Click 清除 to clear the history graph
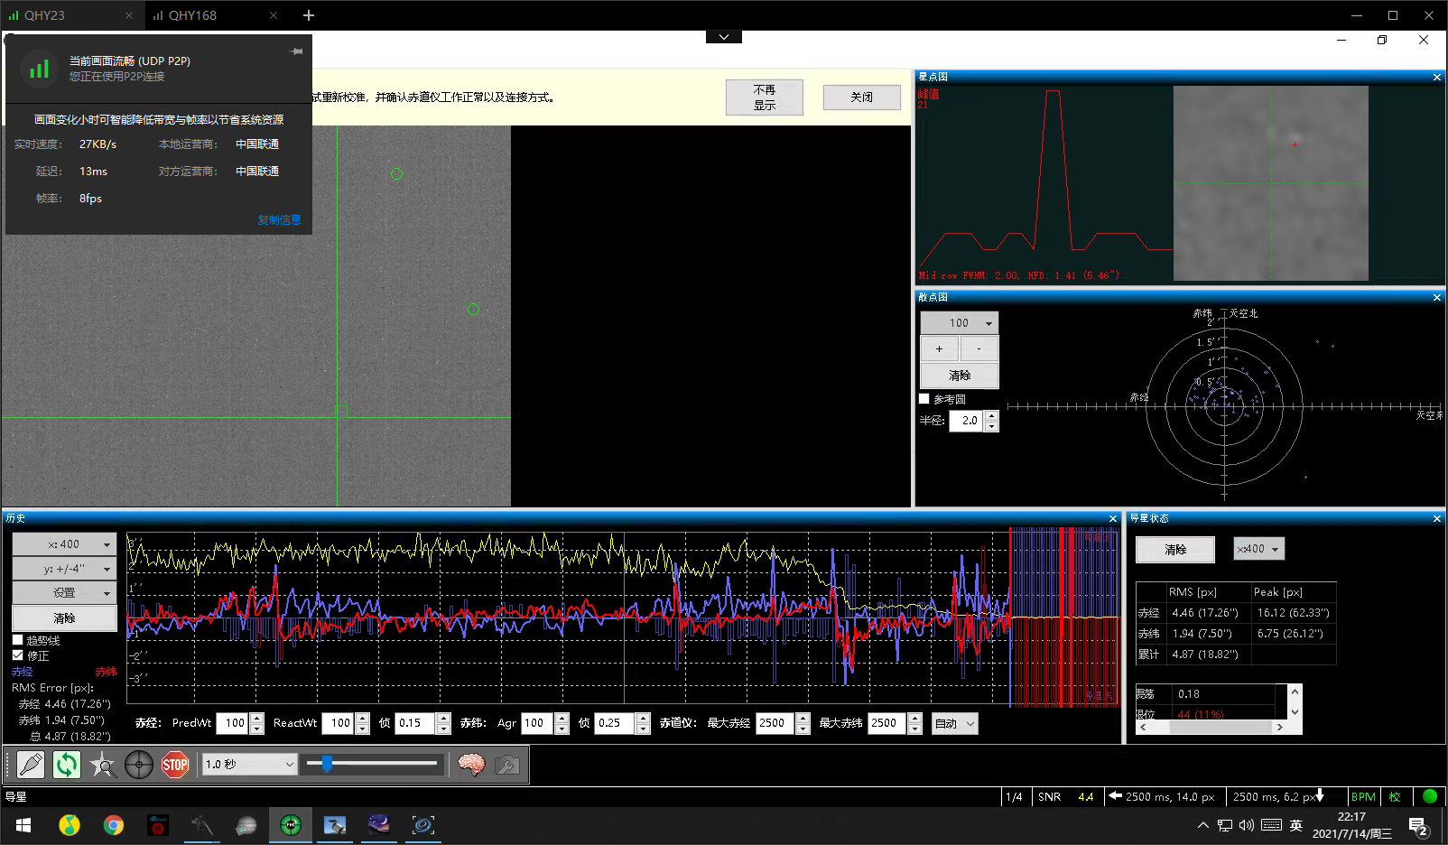This screenshot has height=845, width=1448. [64, 618]
